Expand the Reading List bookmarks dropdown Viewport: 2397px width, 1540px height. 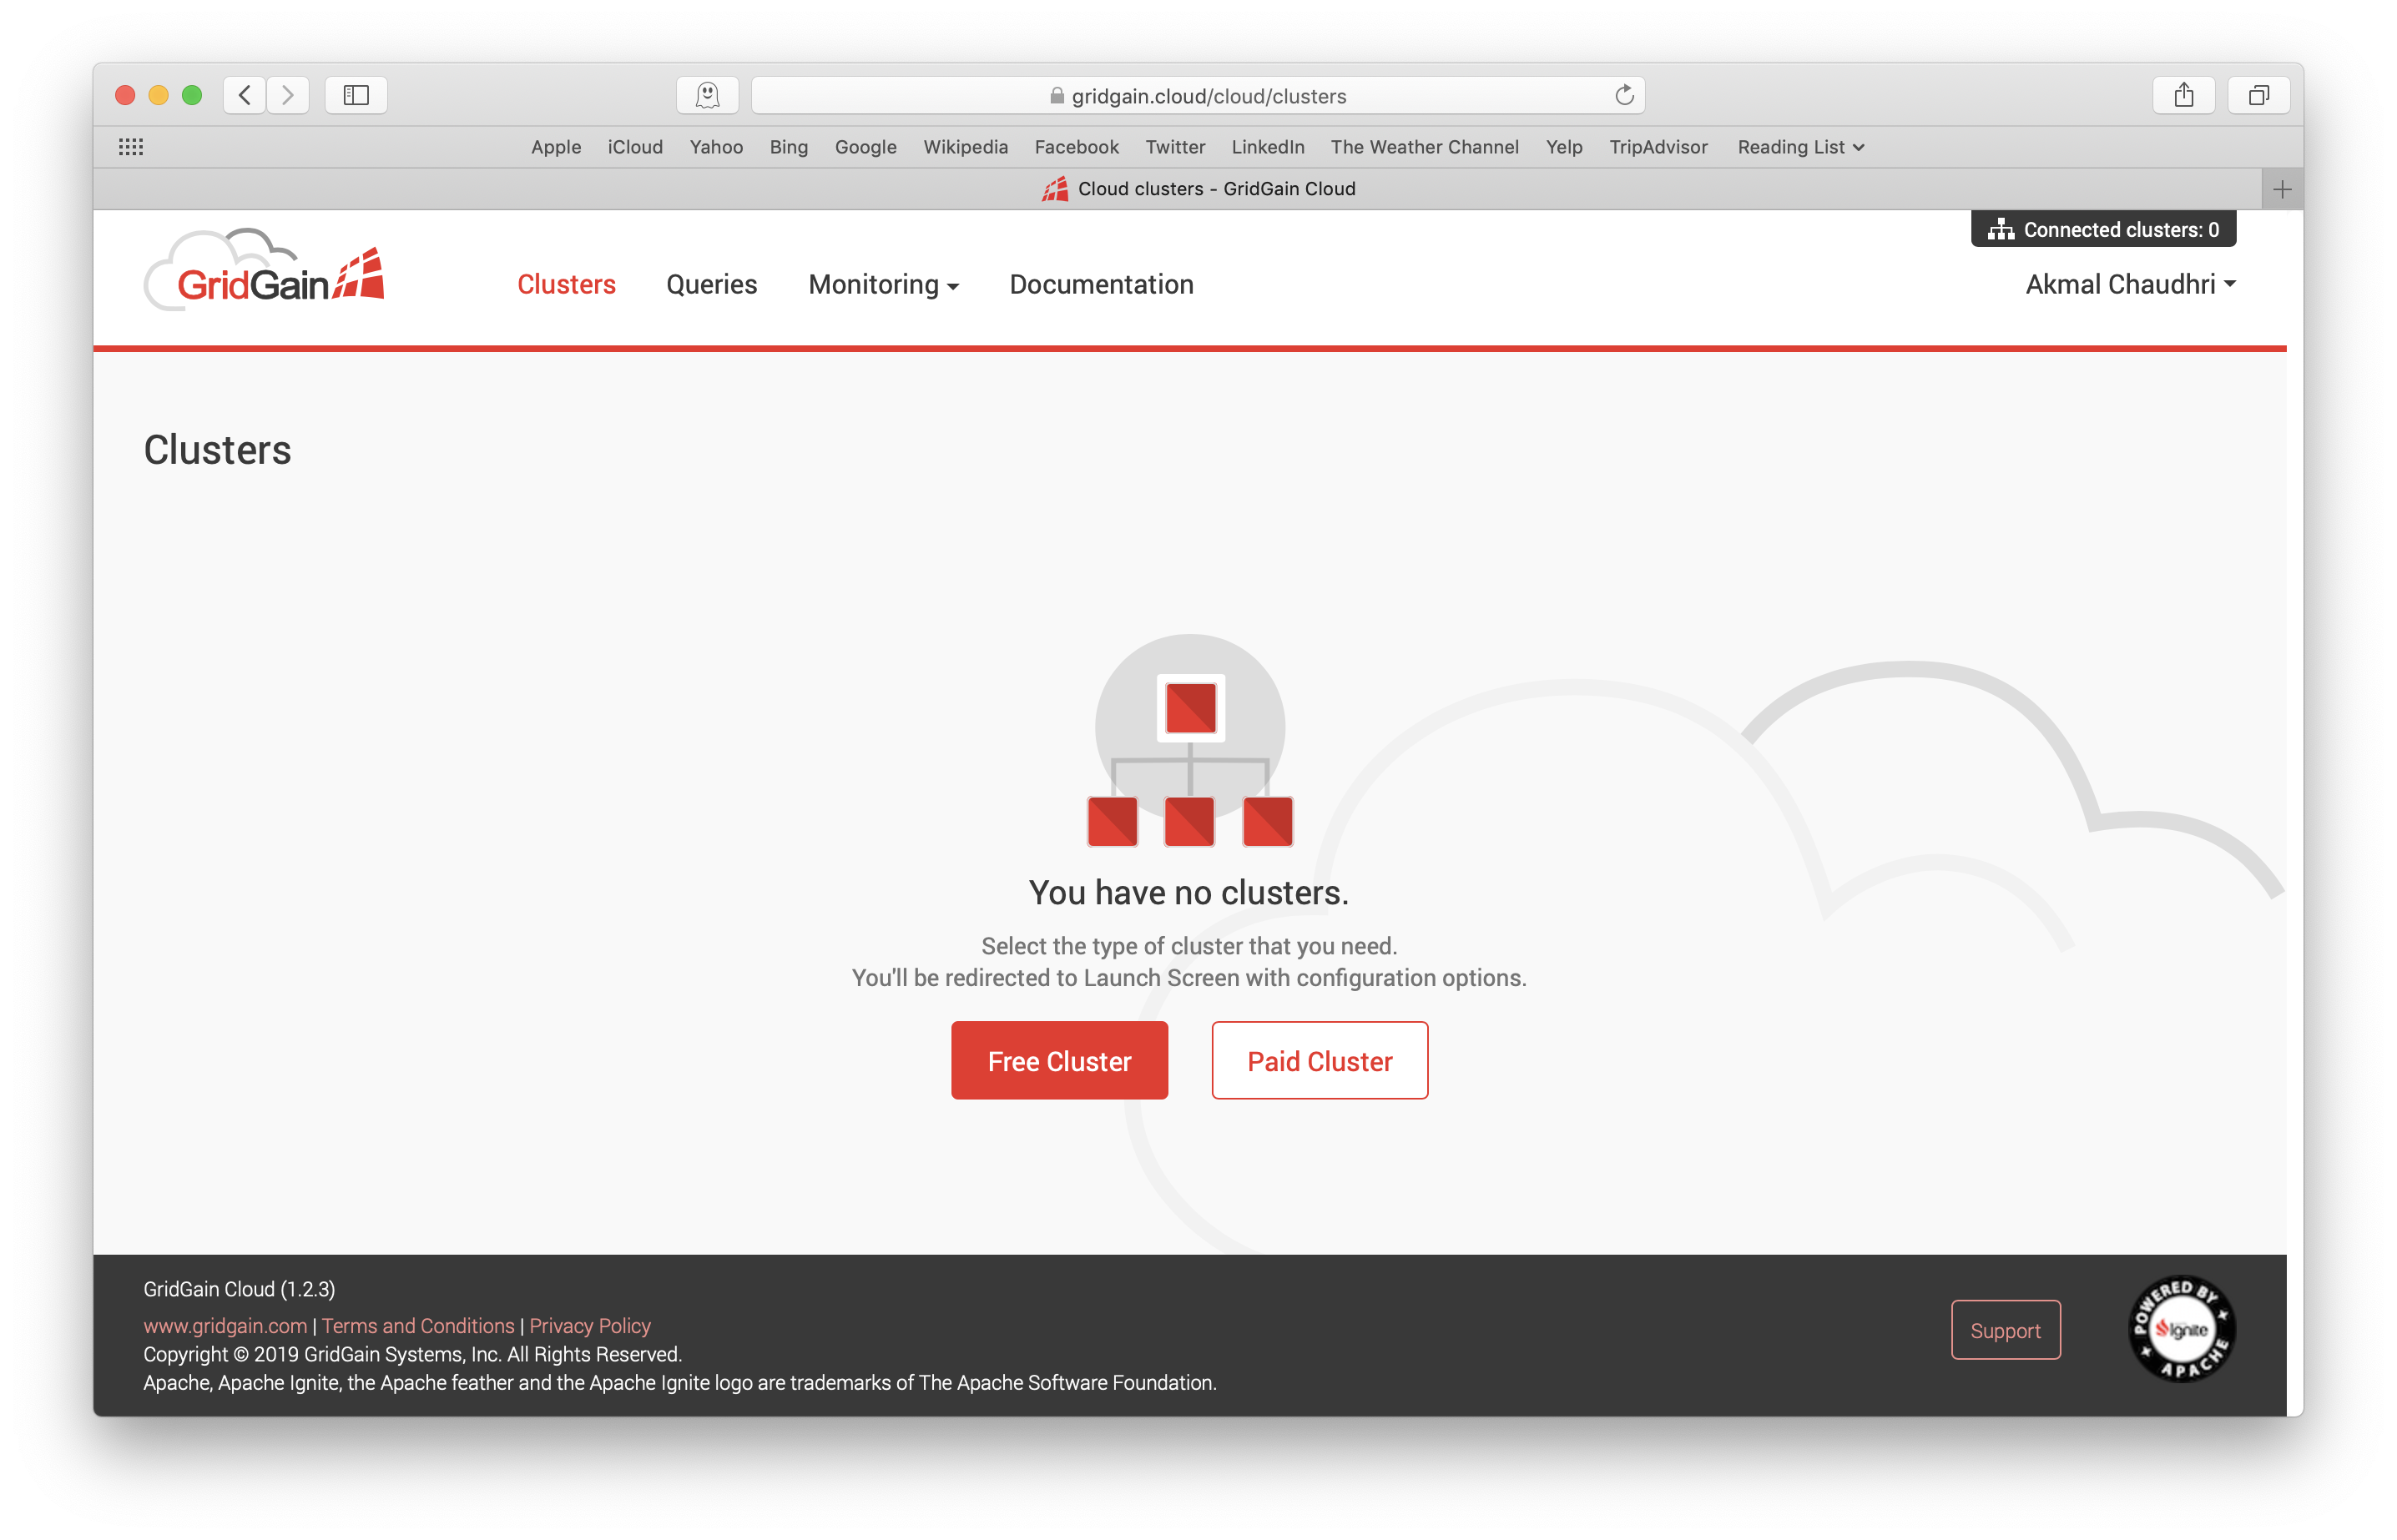tap(1801, 147)
